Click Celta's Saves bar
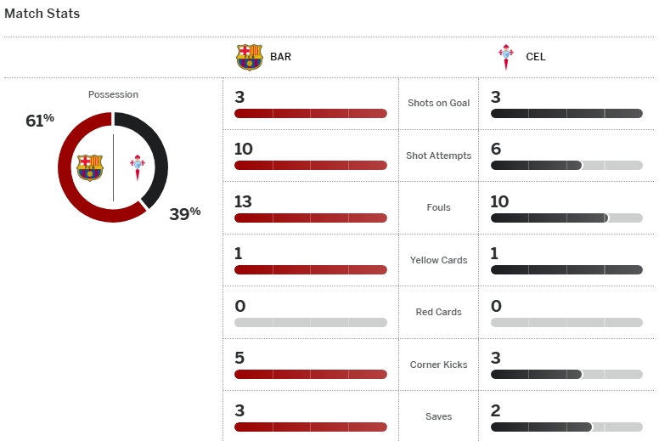The width and height of the screenshot is (659, 441). tap(541, 427)
